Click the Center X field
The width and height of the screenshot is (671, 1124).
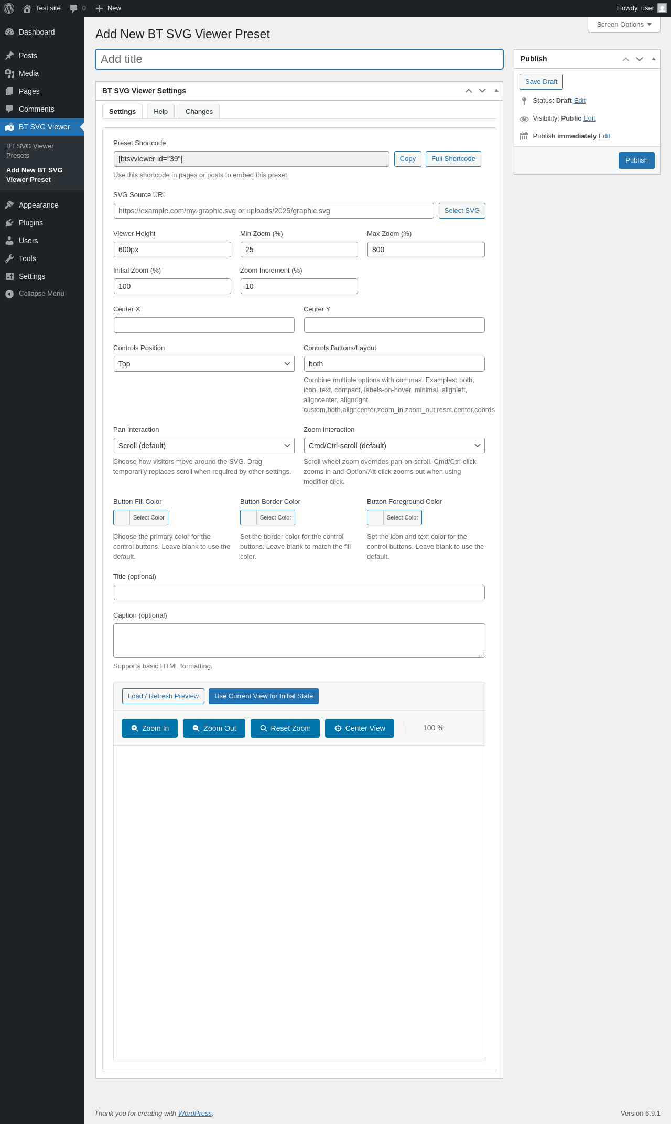[204, 325]
